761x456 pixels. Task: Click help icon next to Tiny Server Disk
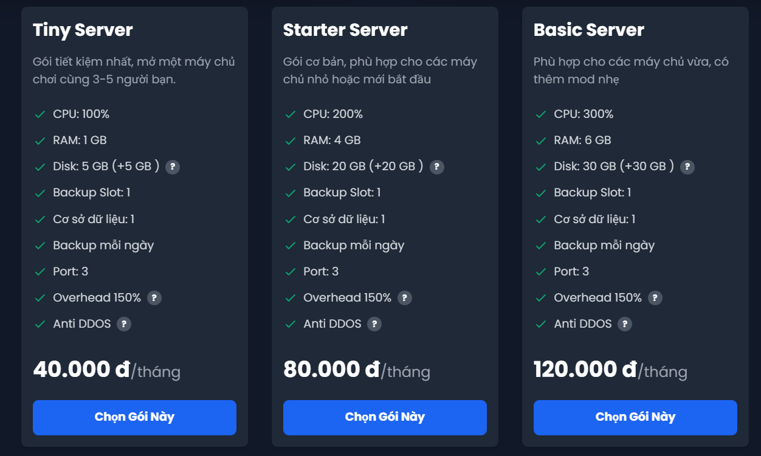coord(173,167)
